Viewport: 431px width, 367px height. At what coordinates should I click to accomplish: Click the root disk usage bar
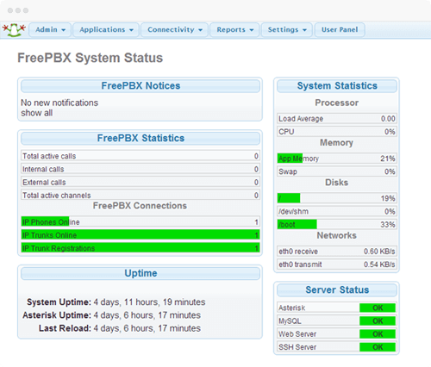click(337, 198)
